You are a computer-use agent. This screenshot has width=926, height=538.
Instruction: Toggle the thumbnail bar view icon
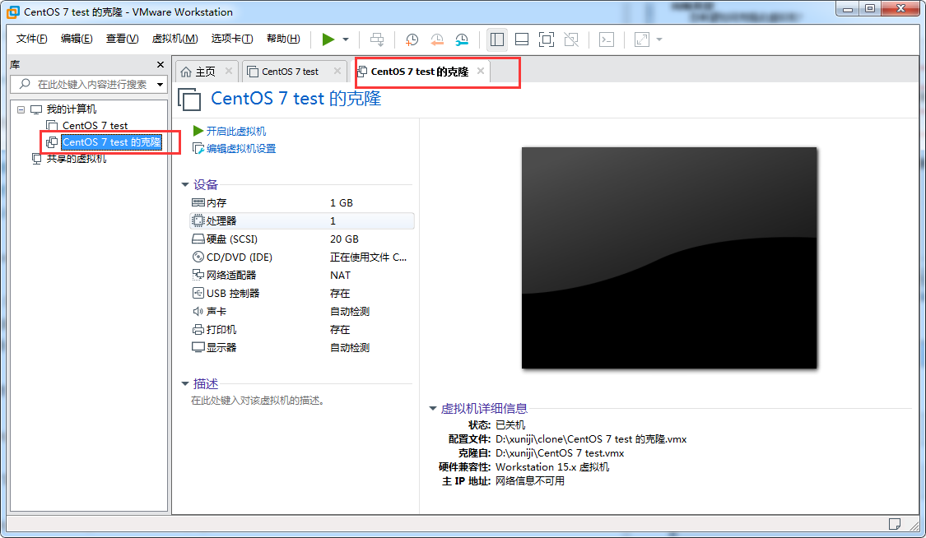(x=522, y=39)
